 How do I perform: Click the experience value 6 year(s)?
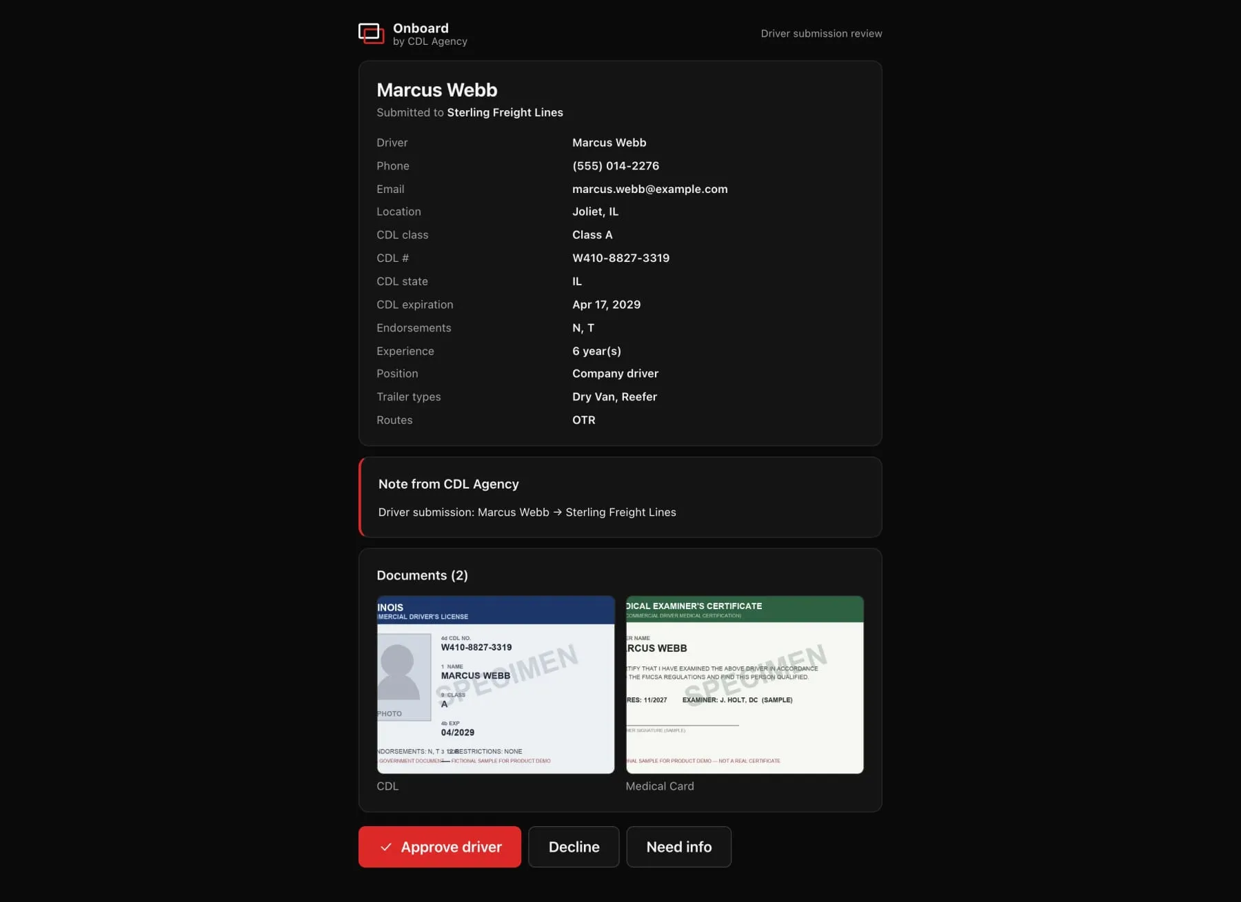point(597,351)
